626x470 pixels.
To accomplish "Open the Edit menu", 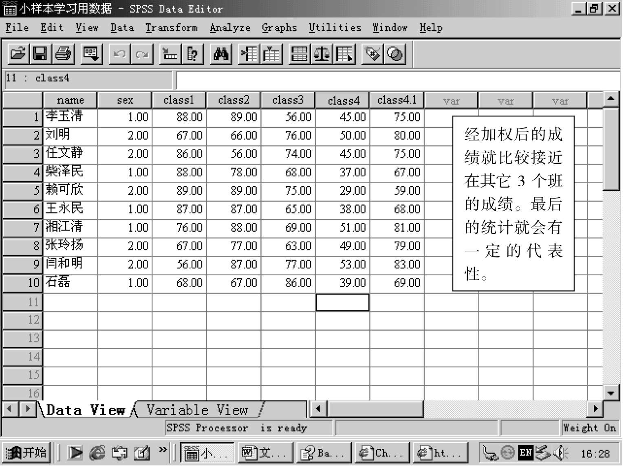I will (x=52, y=28).
